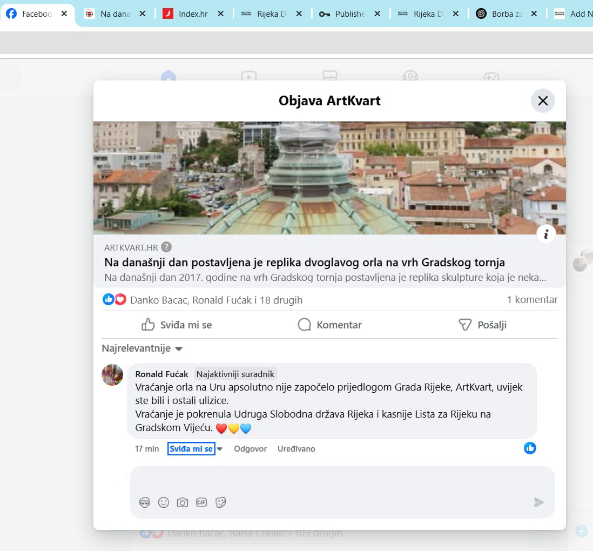
Task: Open the emoji picker in comment box
Action: click(164, 502)
